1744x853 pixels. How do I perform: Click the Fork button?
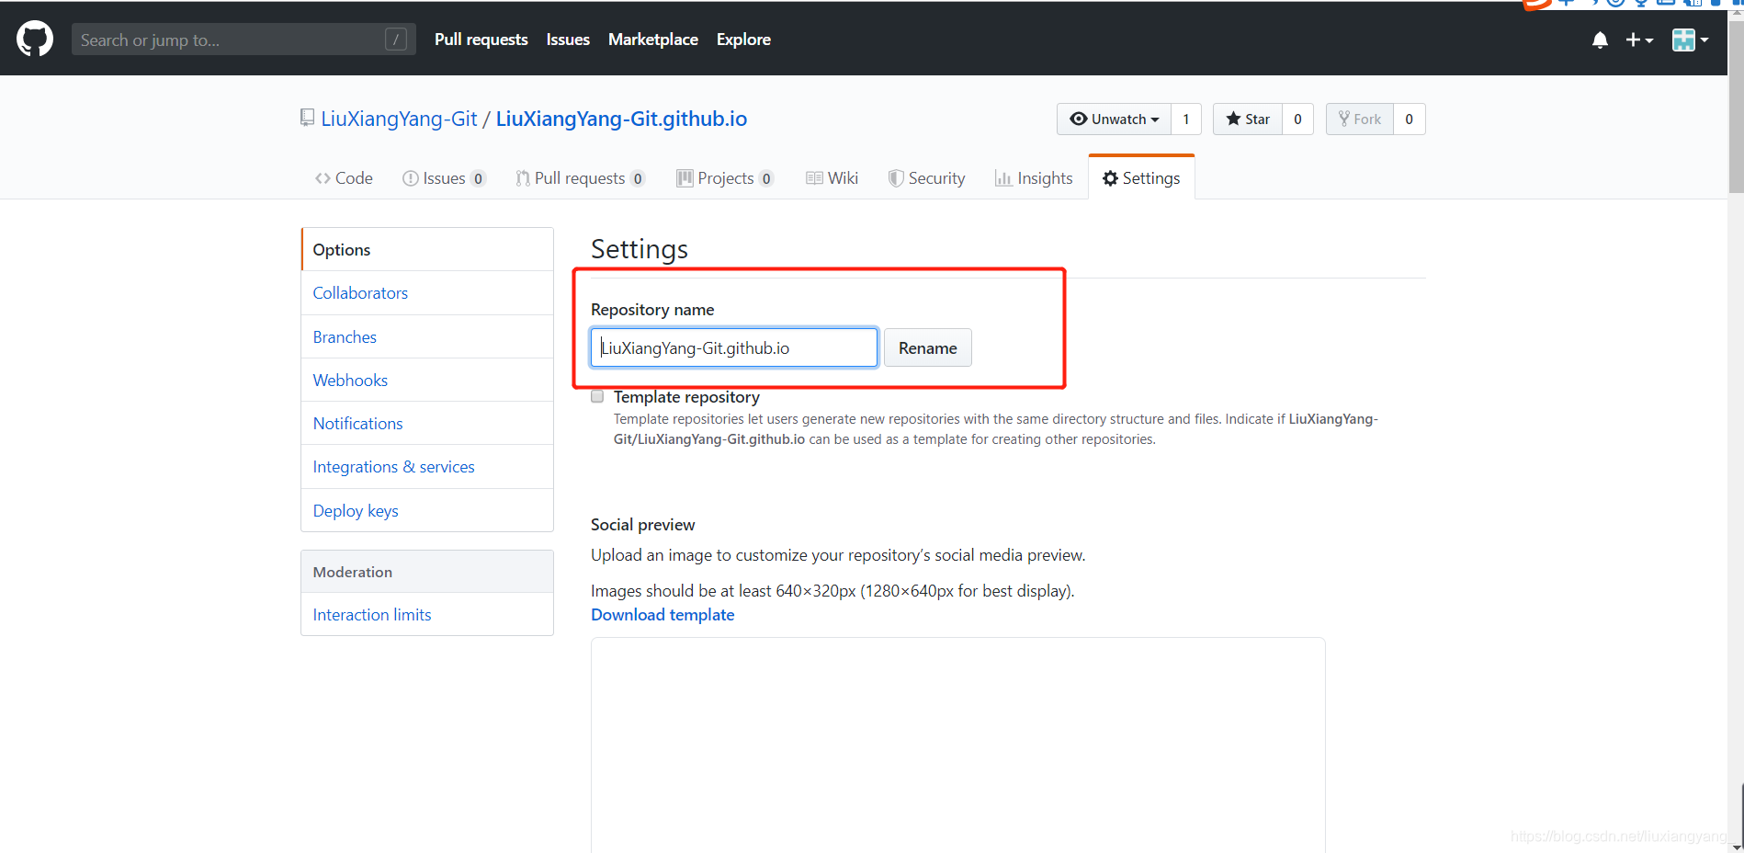(x=1360, y=119)
